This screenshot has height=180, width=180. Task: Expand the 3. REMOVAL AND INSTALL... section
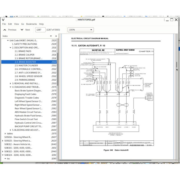[10, 83]
